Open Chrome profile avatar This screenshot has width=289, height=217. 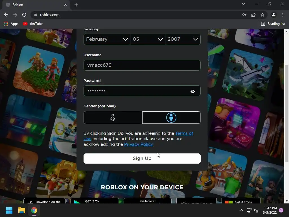(x=274, y=15)
